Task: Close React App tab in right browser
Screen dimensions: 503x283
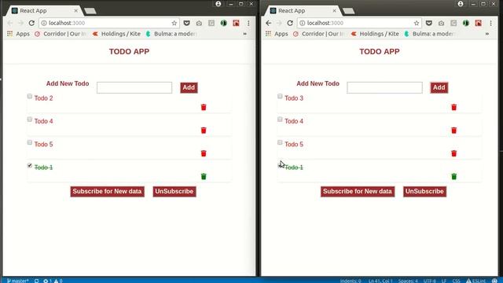Action: tap(334, 10)
